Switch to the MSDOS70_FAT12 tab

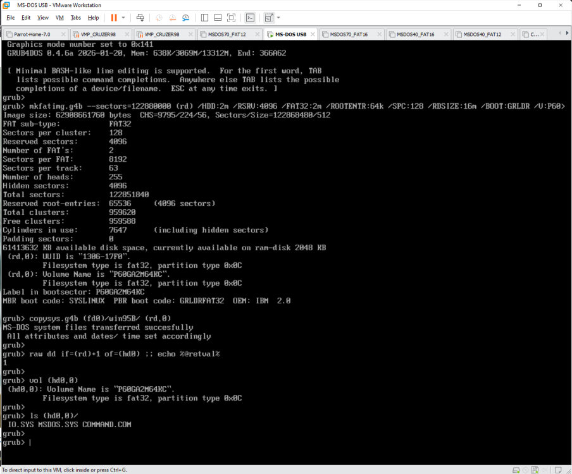pyautogui.click(x=227, y=34)
